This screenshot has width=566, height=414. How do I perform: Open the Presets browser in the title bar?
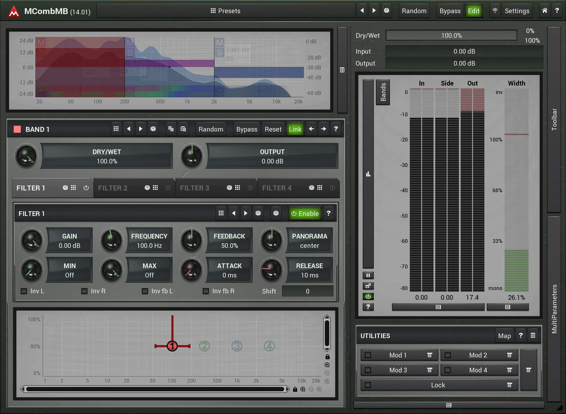tap(226, 11)
